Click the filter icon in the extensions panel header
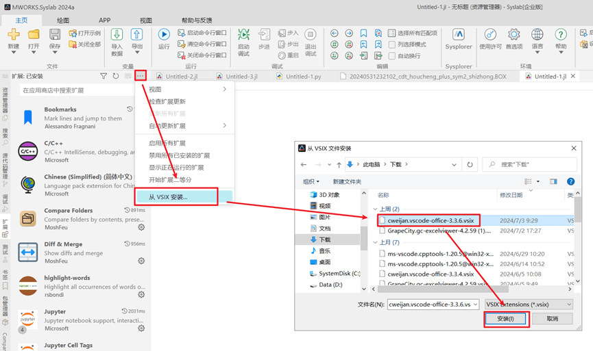This screenshot has width=593, height=351. [104, 76]
